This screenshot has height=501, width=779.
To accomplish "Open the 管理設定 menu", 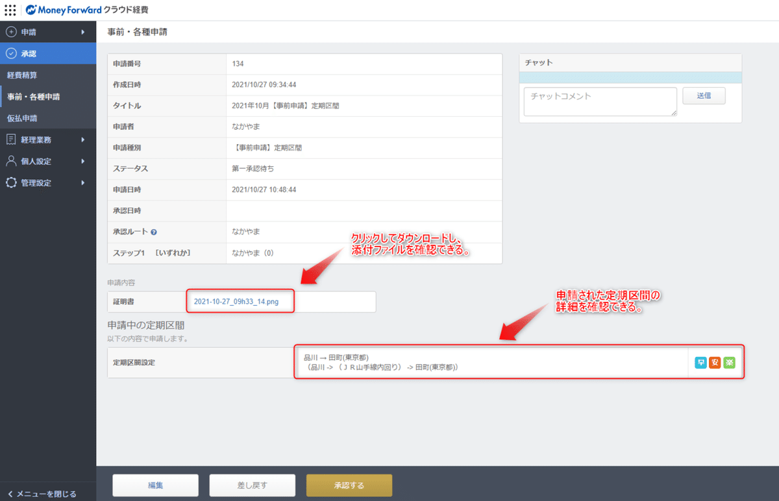I will tap(48, 182).
